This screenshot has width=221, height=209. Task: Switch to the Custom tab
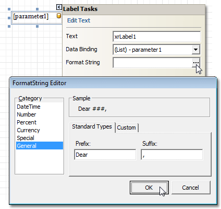click(x=127, y=127)
